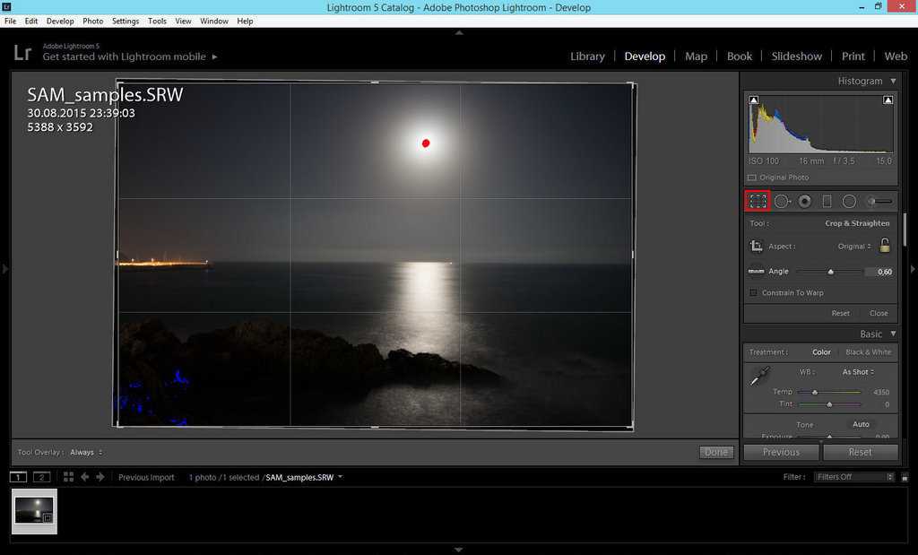Open the Aspect Original dropdown

(855, 247)
